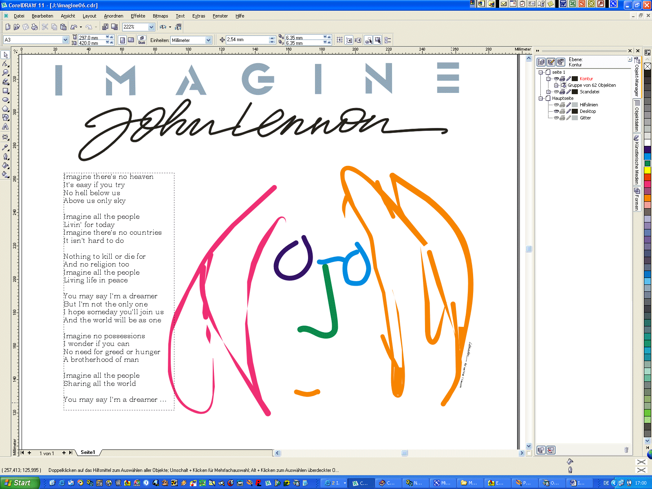Open the paper size A3 dropdown
Screen dimensions: 652x489
point(65,40)
